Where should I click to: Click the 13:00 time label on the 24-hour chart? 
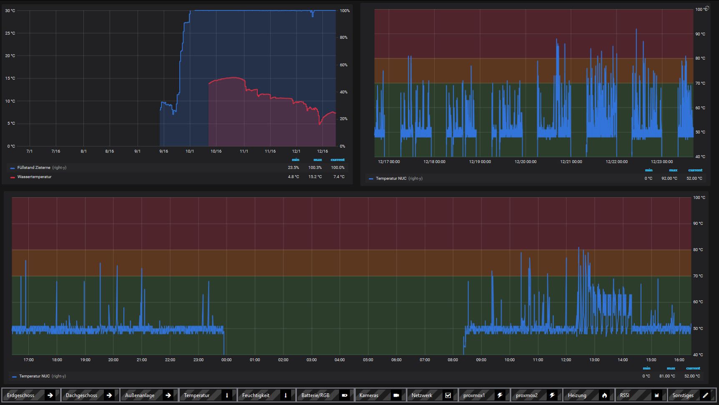pos(594,360)
